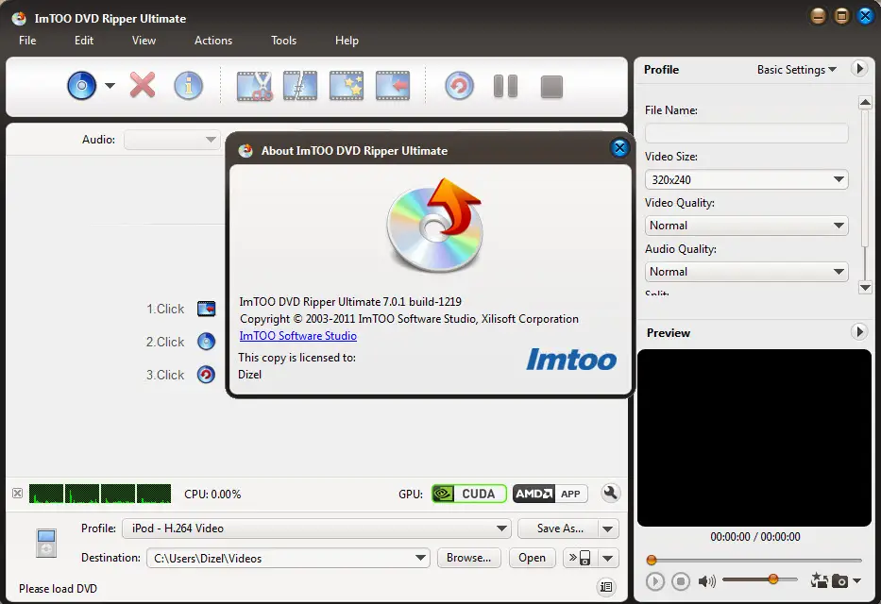The image size is (881, 604).
Task: Stop the preview playback
Action: pyautogui.click(x=681, y=581)
